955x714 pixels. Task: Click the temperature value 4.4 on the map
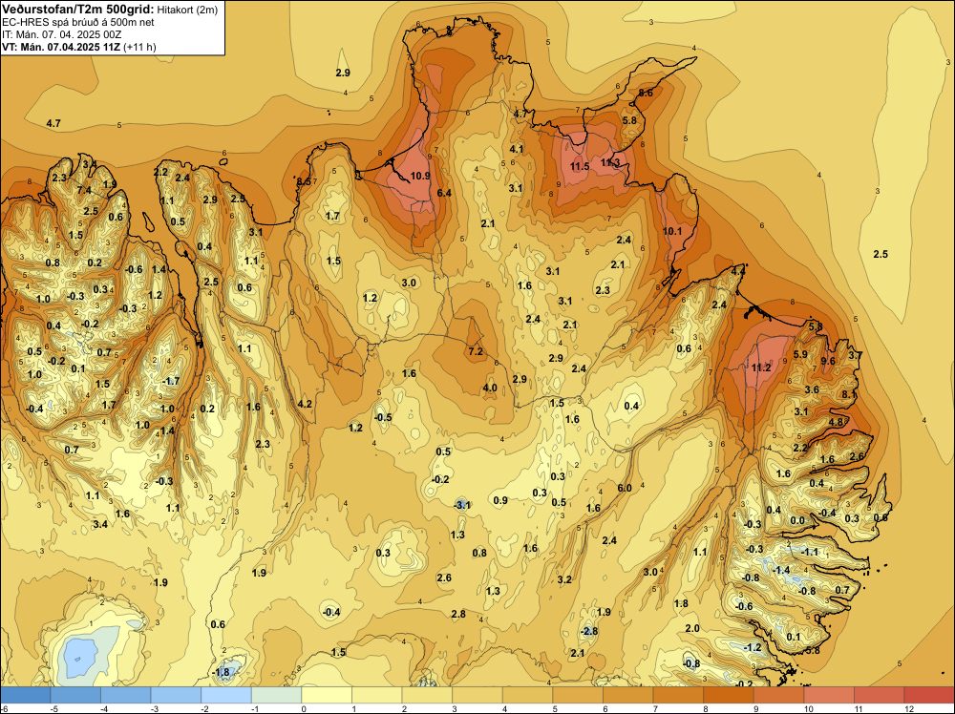[x=738, y=271]
